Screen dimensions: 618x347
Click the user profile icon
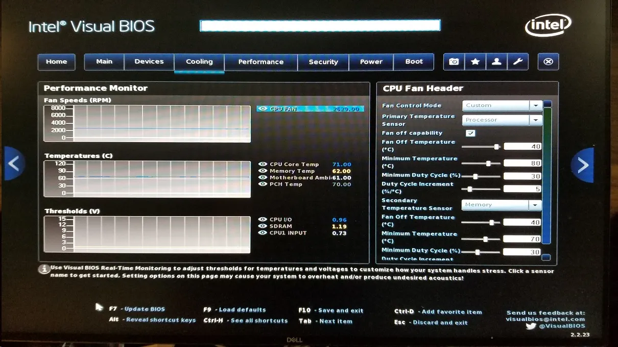[x=496, y=62]
